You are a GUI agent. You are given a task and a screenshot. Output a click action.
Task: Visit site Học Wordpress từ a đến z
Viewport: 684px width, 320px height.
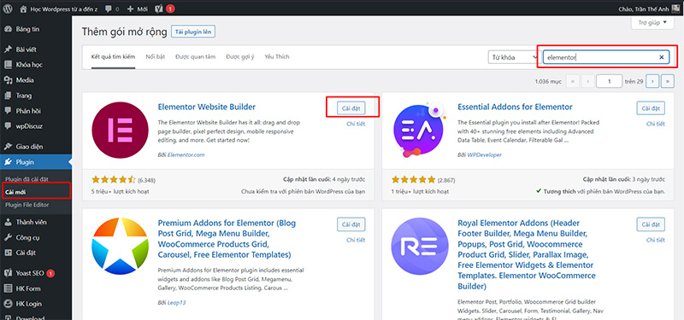click(x=60, y=9)
